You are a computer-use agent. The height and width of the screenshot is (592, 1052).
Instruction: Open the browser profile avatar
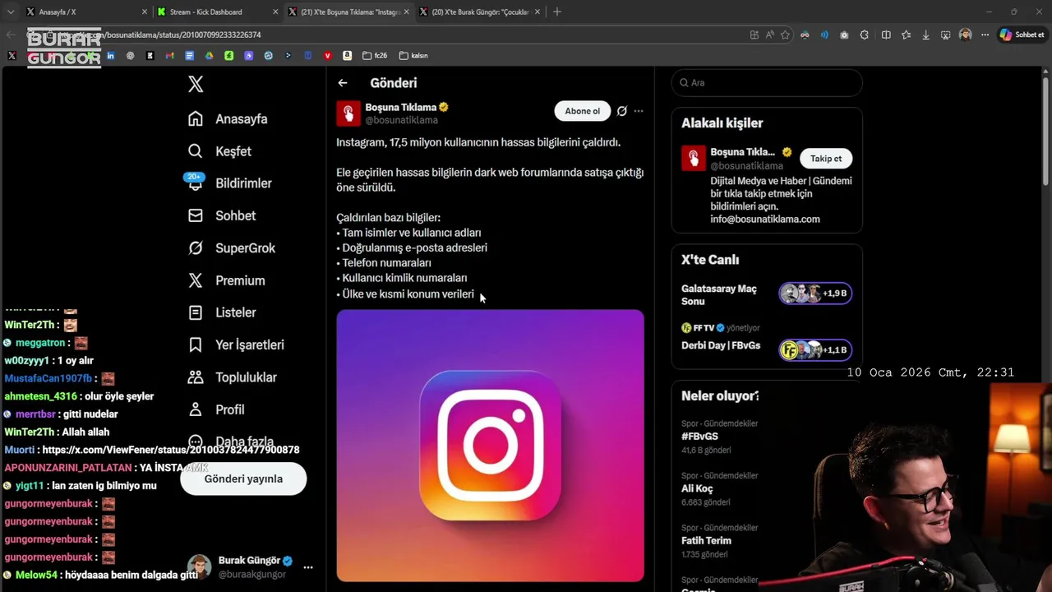[x=966, y=35]
